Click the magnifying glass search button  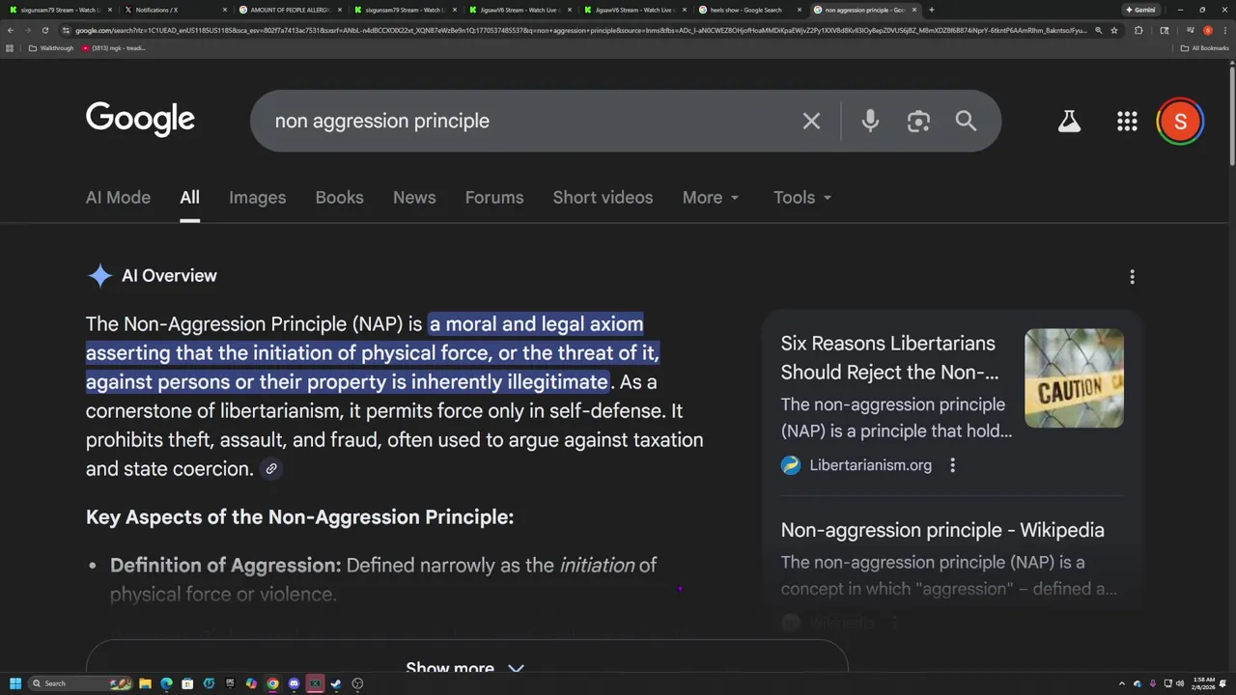(966, 121)
